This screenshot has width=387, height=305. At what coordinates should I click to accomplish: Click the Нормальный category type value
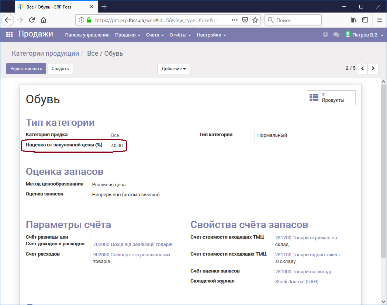[272, 135]
